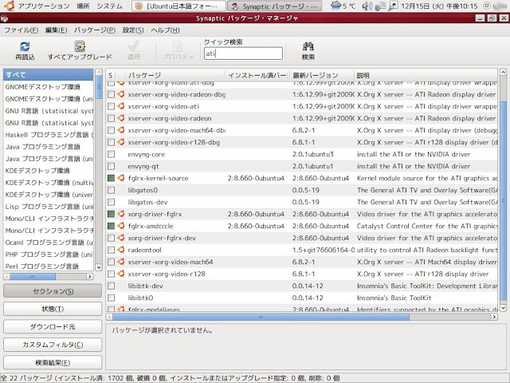The width and height of the screenshot is (510, 383).
Task: Toggle status checkbox for envyng-core
Action: coord(112,154)
